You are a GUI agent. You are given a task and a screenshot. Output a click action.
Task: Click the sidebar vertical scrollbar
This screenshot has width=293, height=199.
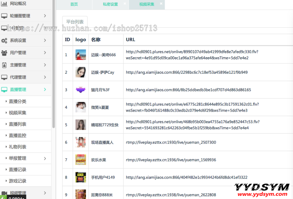[54, 65]
